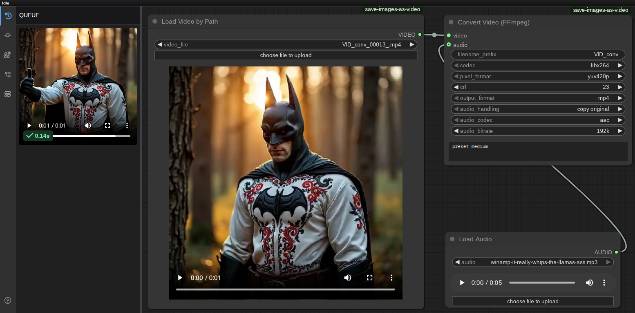The image size is (635, 313).
Task: Click choose file to upload in Load Video
Action: point(286,55)
